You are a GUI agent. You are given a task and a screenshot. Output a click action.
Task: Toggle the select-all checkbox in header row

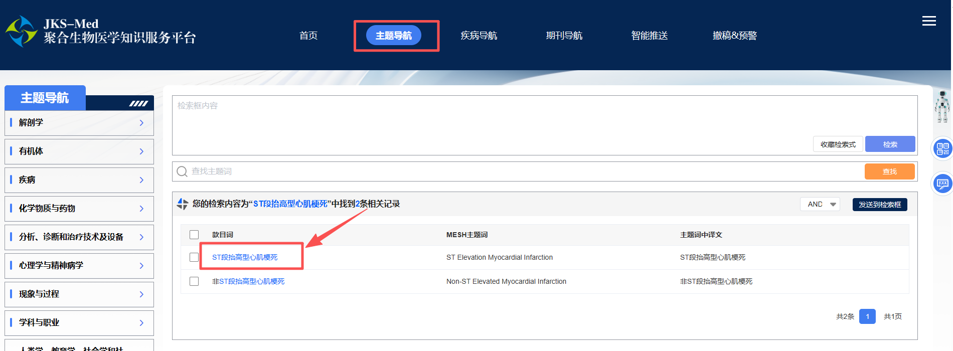(x=194, y=235)
